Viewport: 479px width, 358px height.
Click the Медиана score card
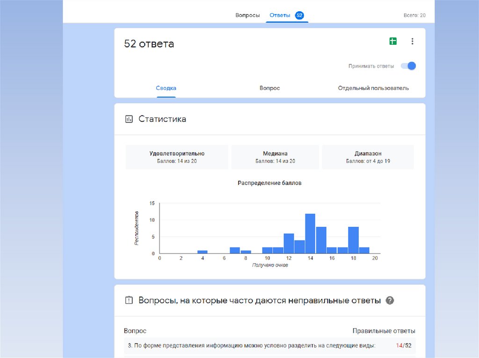[x=275, y=157]
